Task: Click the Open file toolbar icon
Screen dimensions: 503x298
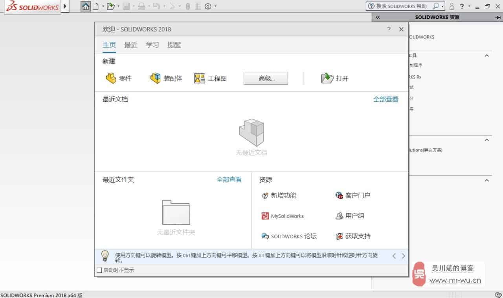Action: point(111,6)
